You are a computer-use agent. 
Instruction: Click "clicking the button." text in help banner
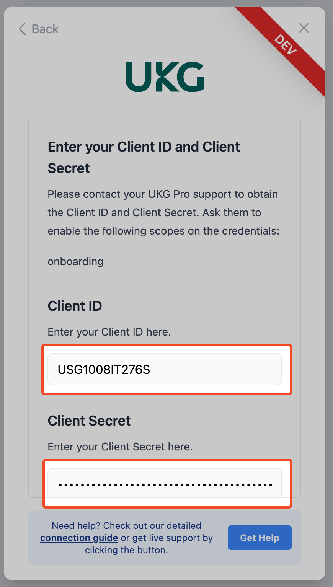pos(126,550)
